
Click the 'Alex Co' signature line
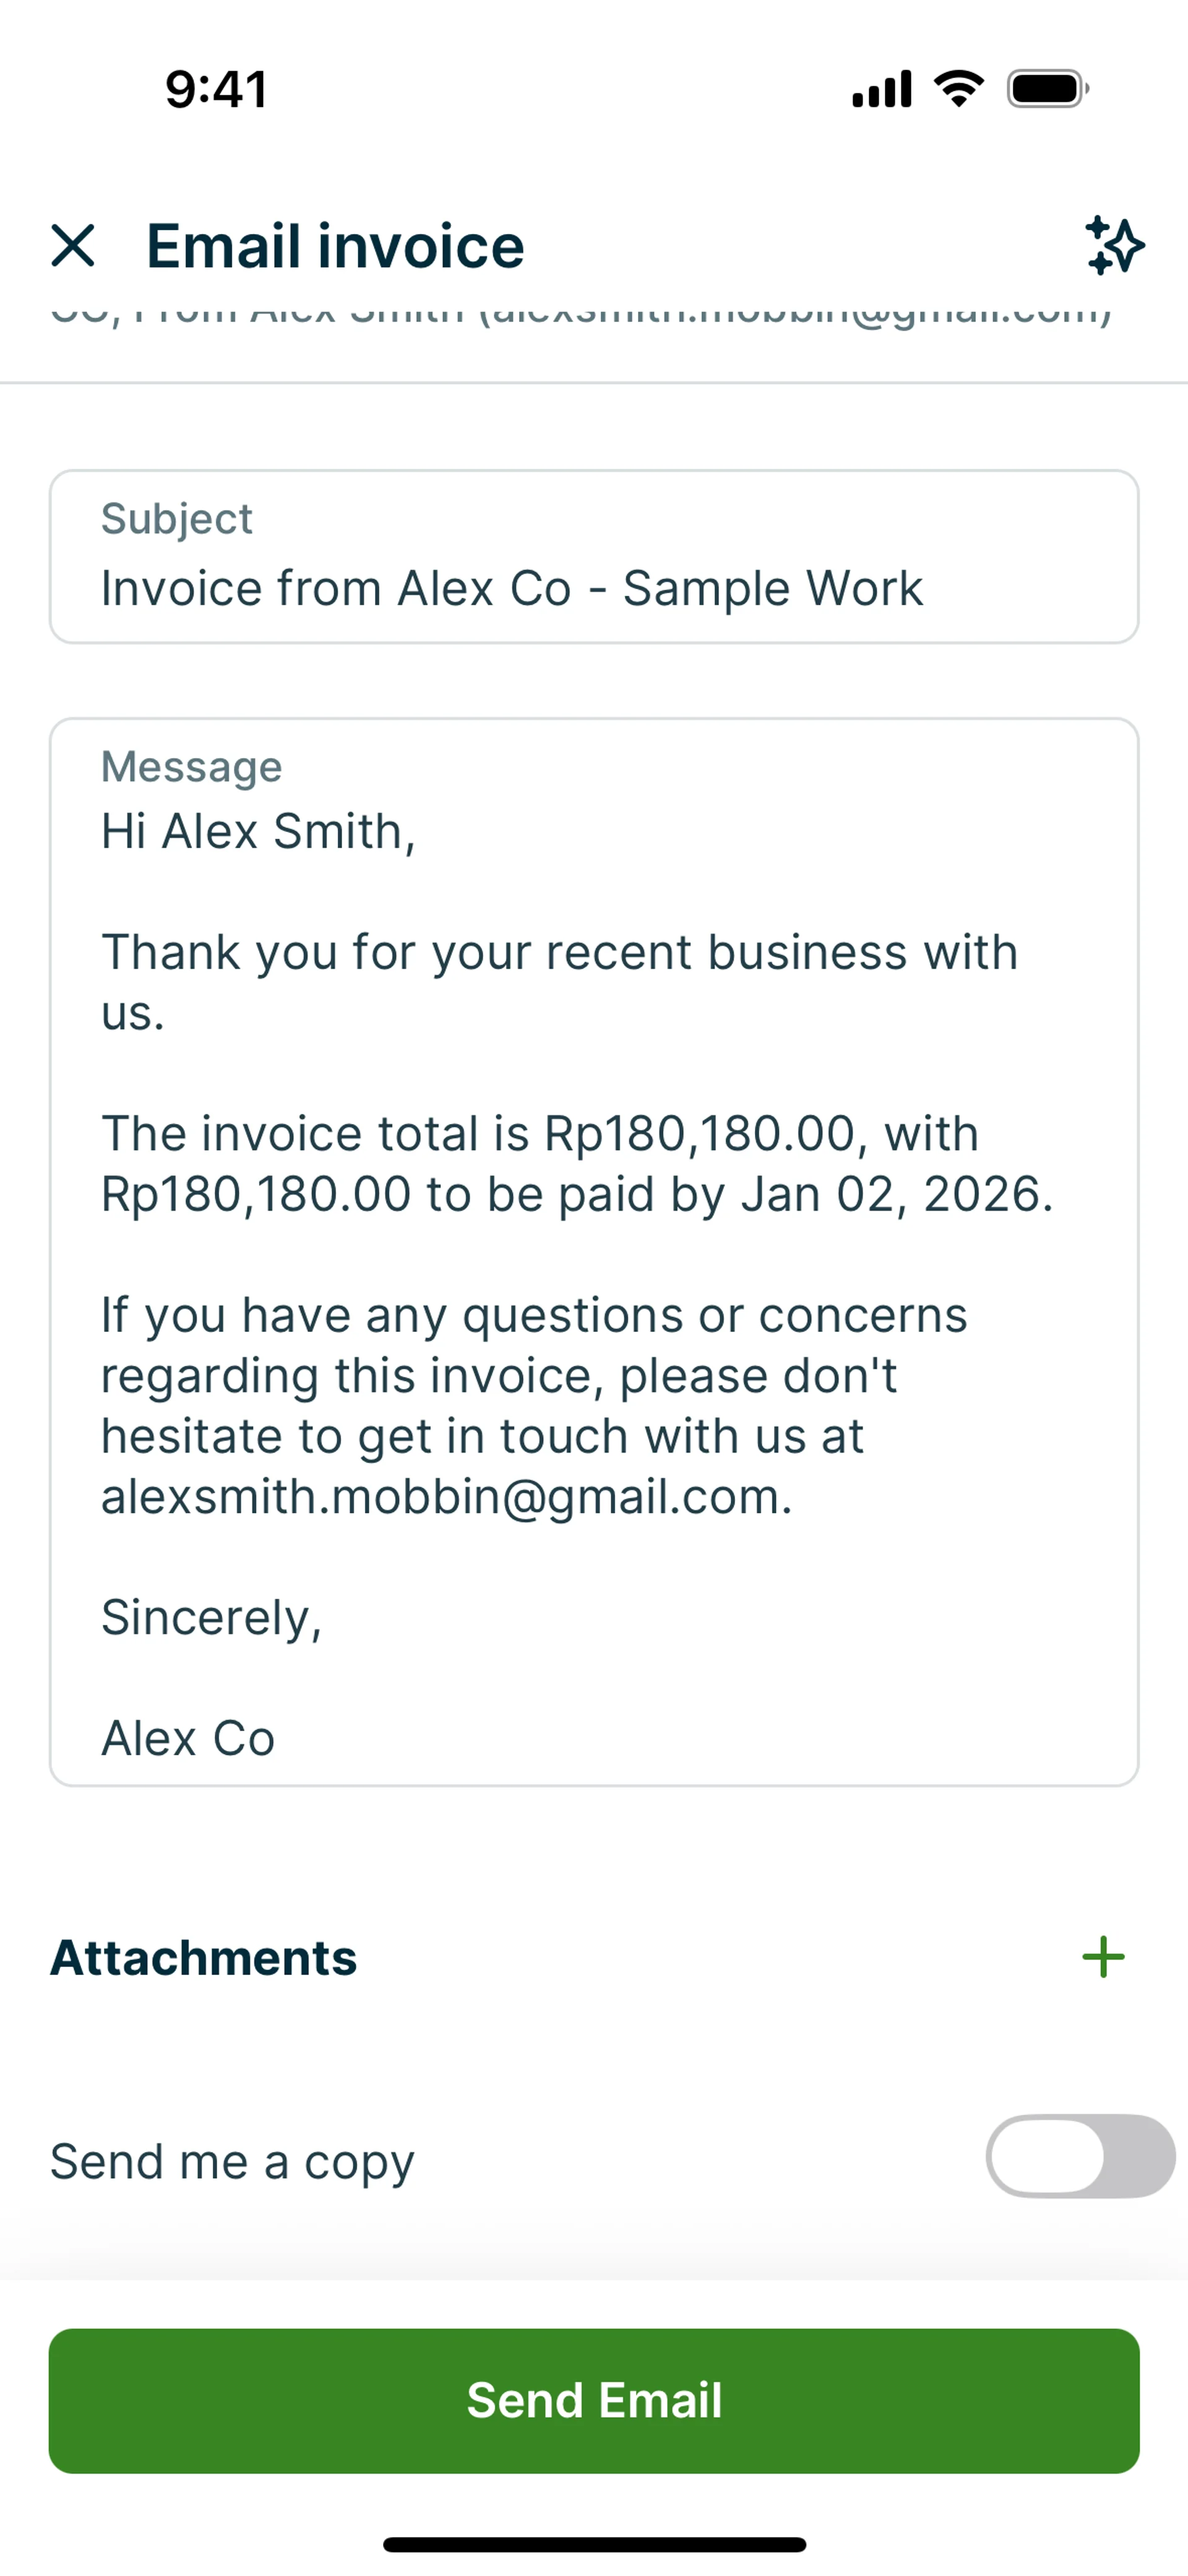(188, 1738)
